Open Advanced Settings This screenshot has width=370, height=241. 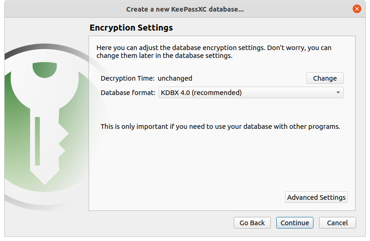316,197
